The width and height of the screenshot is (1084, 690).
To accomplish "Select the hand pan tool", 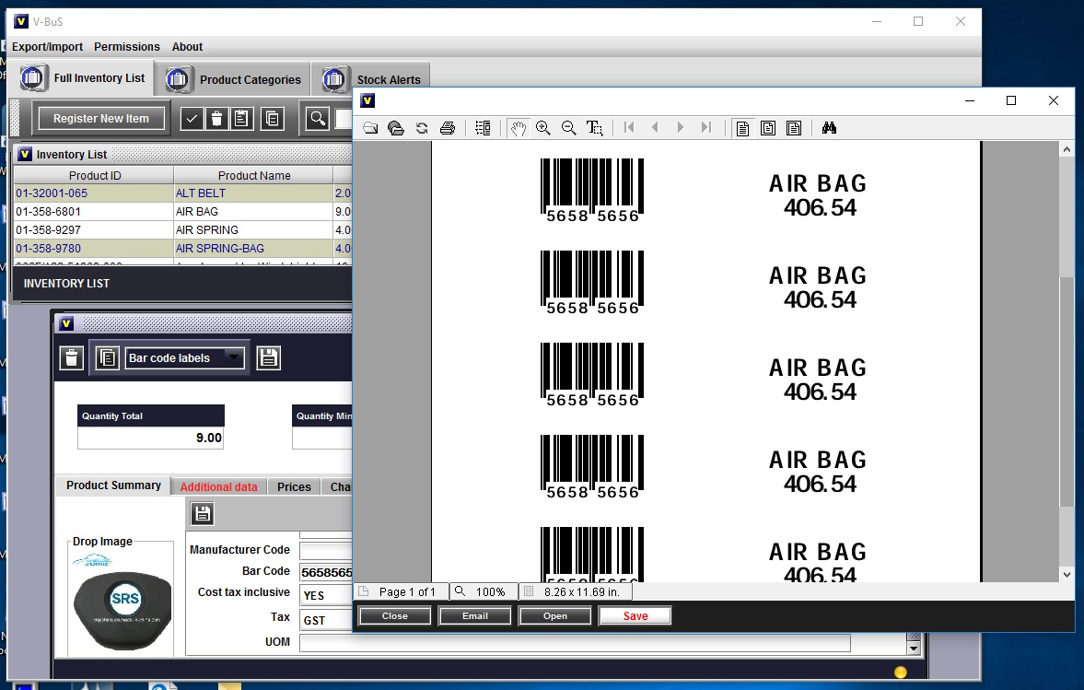I will pyautogui.click(x=518, y=128).
